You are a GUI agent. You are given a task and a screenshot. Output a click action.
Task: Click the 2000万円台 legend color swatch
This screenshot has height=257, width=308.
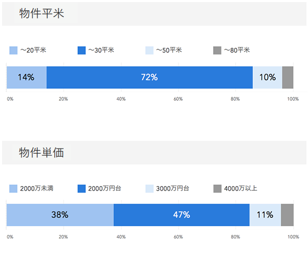click(81, 189)
